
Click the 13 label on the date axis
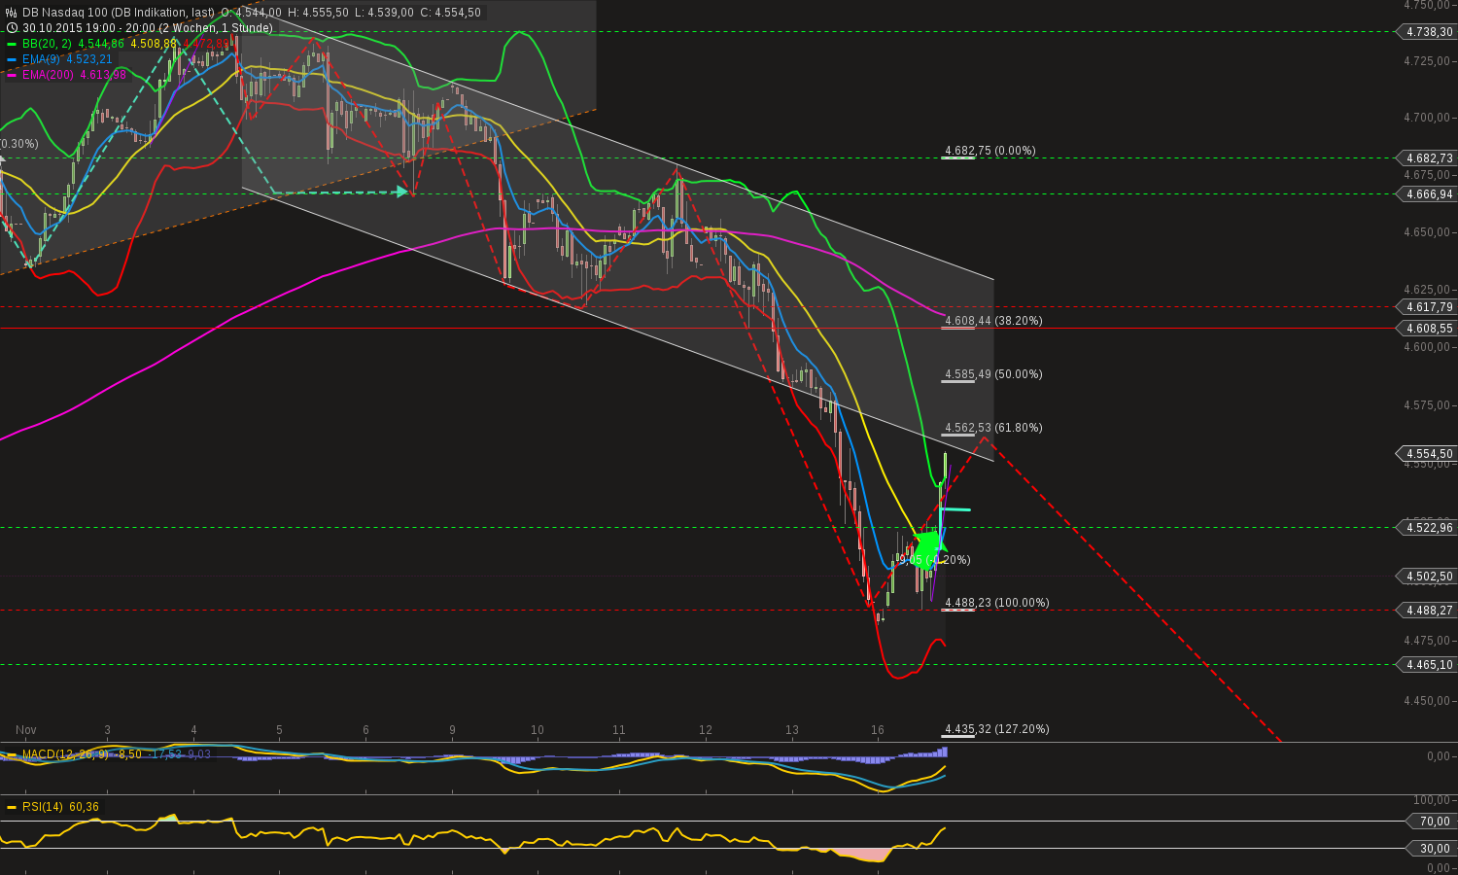pyautogui.click(x=792, y=730)
